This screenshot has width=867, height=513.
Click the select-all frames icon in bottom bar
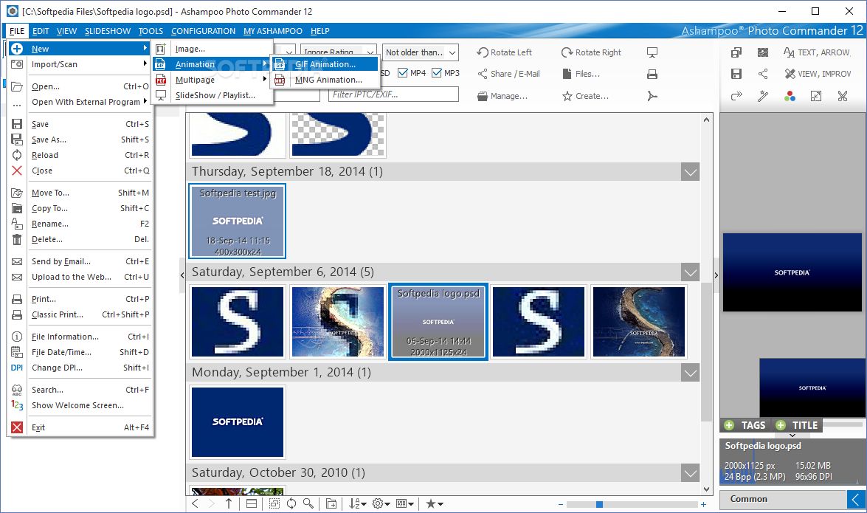[x=274, y=503]
